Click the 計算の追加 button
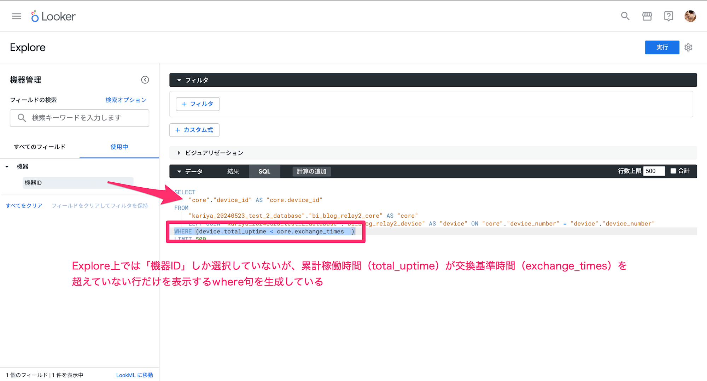Screen dimensions: 707x381 311,171
